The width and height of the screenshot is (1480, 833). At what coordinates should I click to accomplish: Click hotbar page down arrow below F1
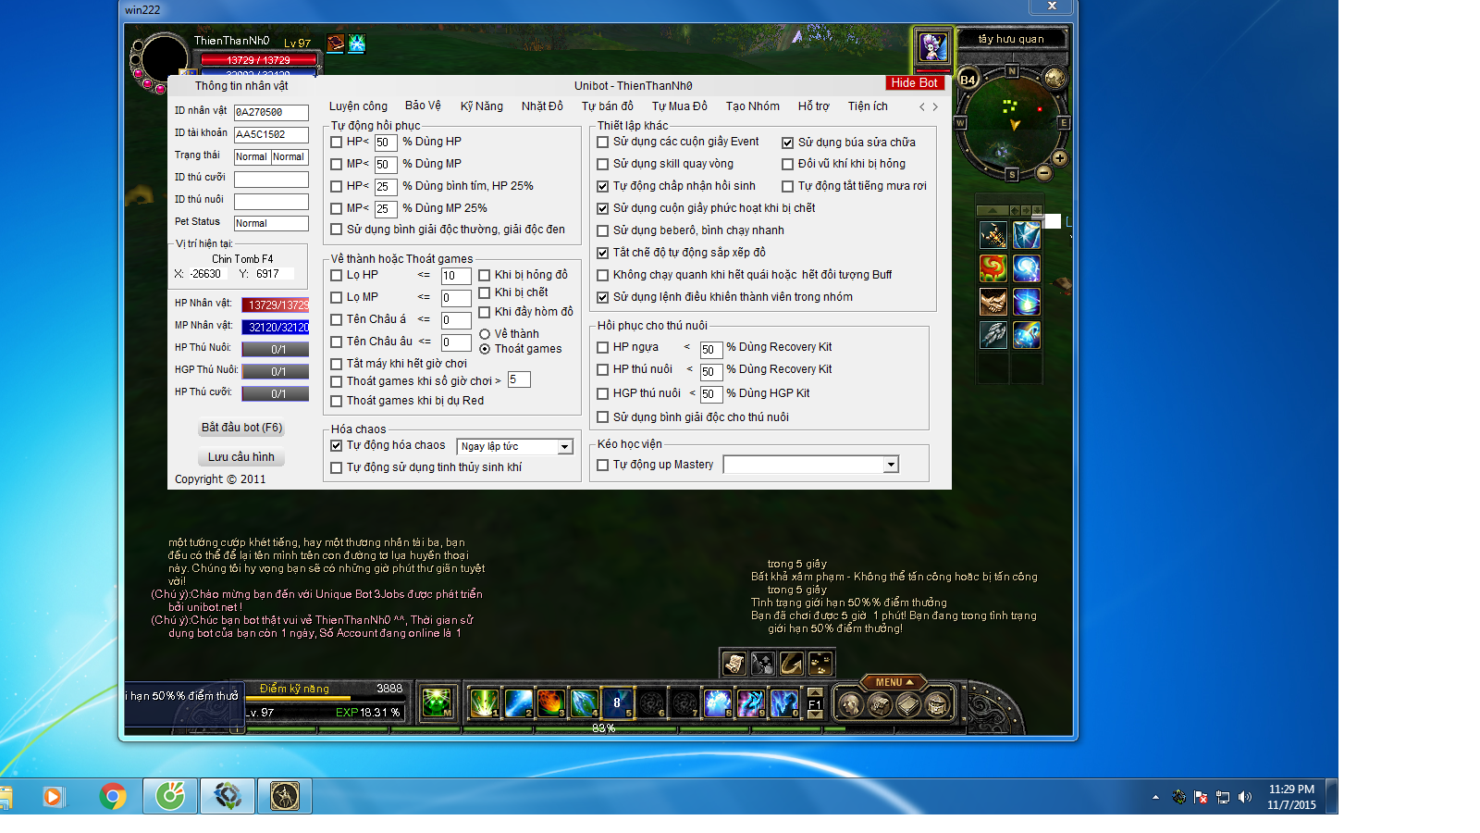click(815, 715)
